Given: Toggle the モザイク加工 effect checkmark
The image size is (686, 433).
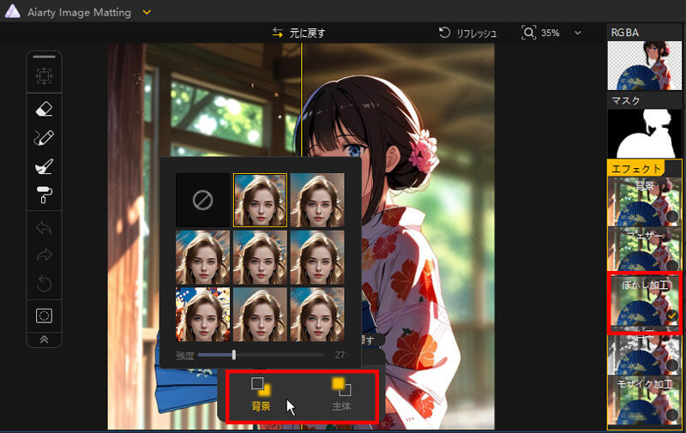Looking at the screenshot, I should click(672, 414).
